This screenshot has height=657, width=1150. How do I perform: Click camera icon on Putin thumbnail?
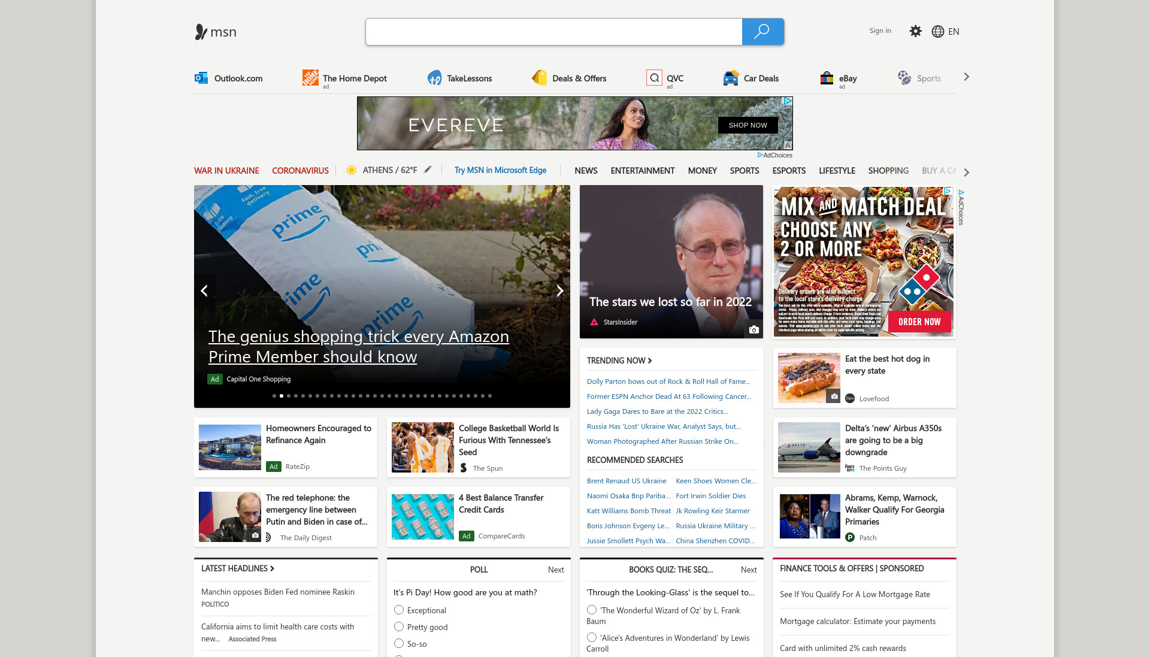coord(255,535)
